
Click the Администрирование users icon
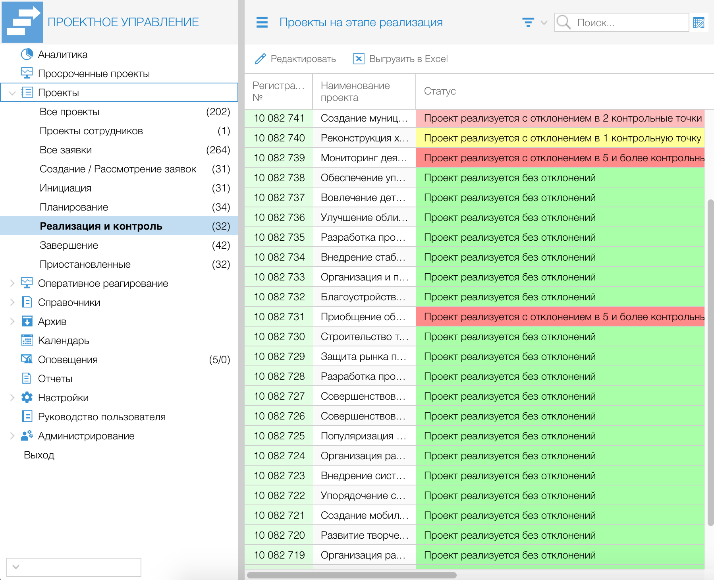click(27, 436)
